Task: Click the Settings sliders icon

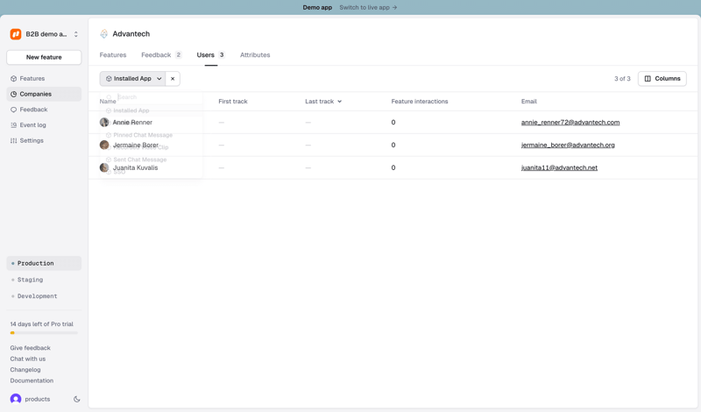Action: [13, 140]
